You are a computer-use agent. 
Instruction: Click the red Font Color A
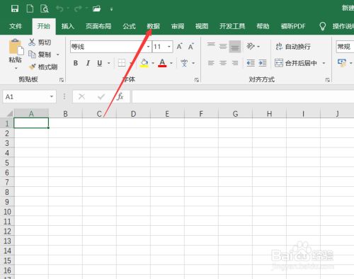[x=162, y=63]
